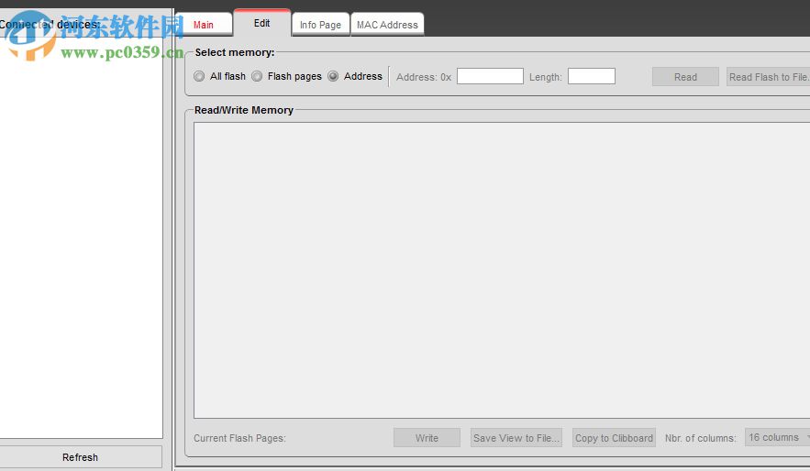Open the MAC Address tab
Viewport: 810px width, 471px height.
coord(387,25)
